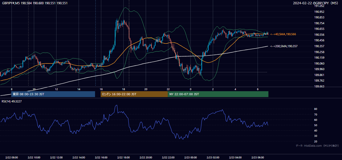Click the 189.762 price axis label
This screenshot has width=342, height=160.
(x=319, y=81)
